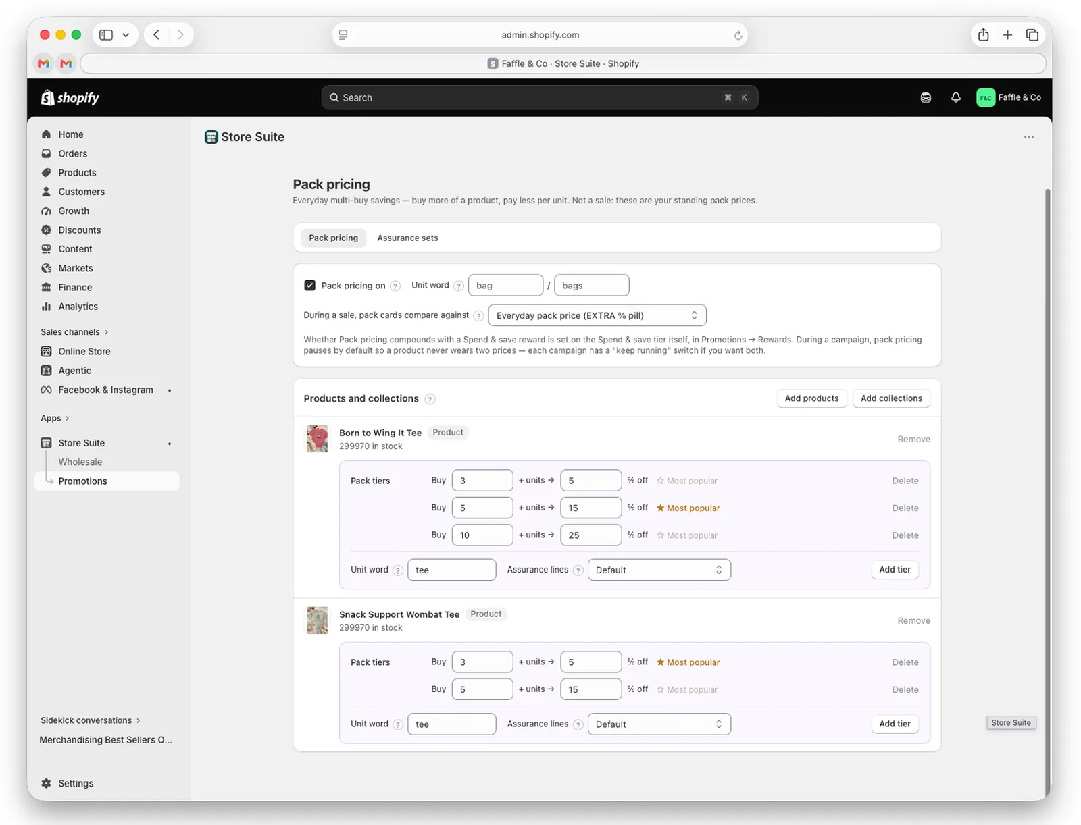Add a tier to Born to Wing It Tee
The image size is (1081, 825).
point(895,570)
